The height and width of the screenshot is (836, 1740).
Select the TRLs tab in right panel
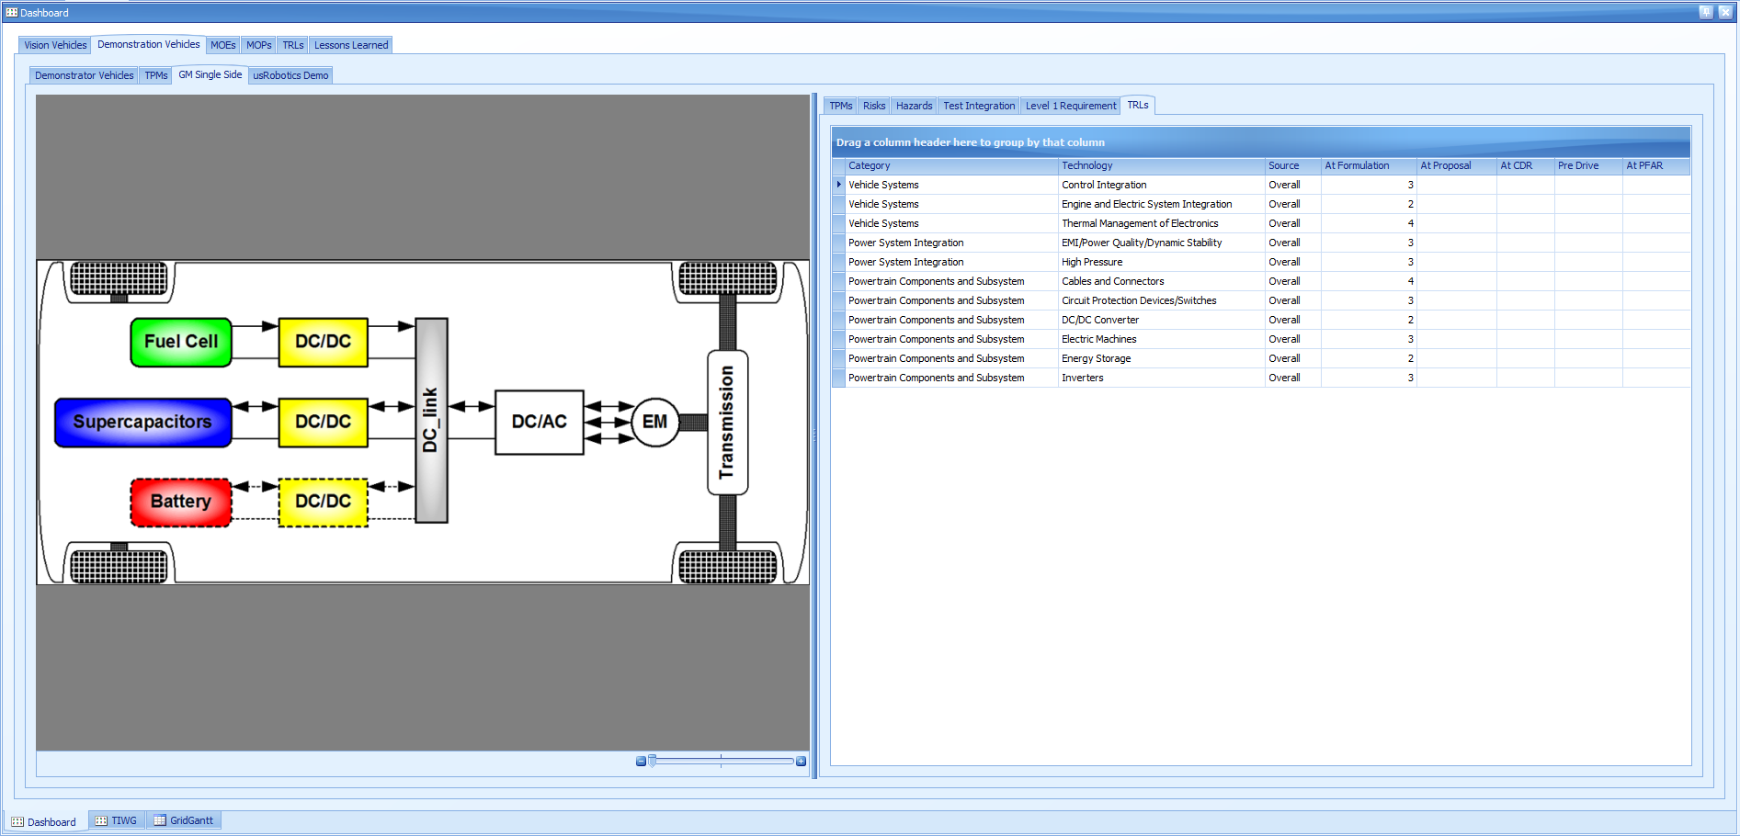coord(1138,105)
